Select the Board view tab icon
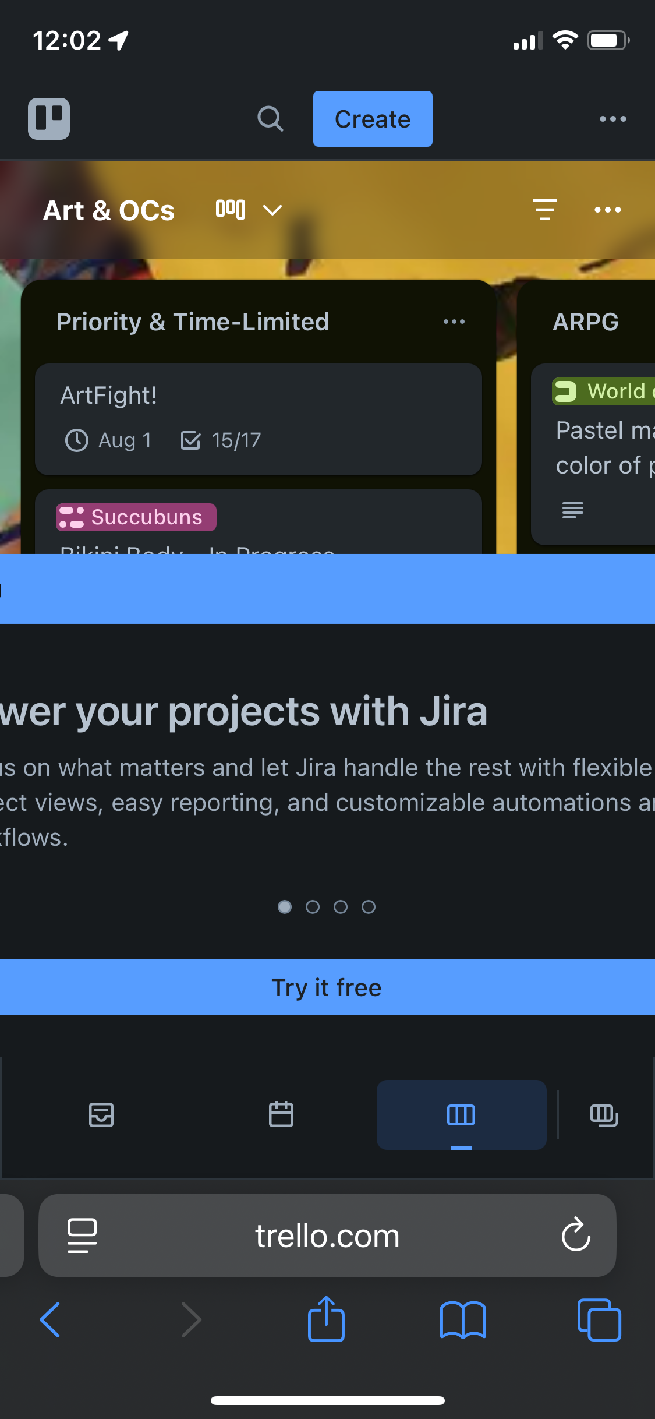This screenshot has width=655, height=1419. [461, 1115]
